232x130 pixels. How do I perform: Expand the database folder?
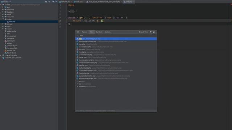pyautogui.click(x=3, y=12)
